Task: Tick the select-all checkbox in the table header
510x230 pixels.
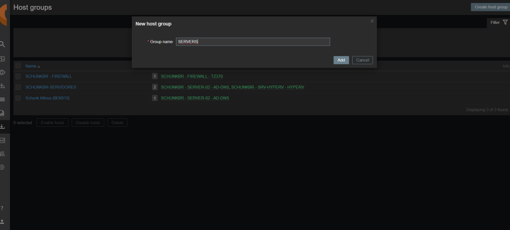Action: click(18, 66)
